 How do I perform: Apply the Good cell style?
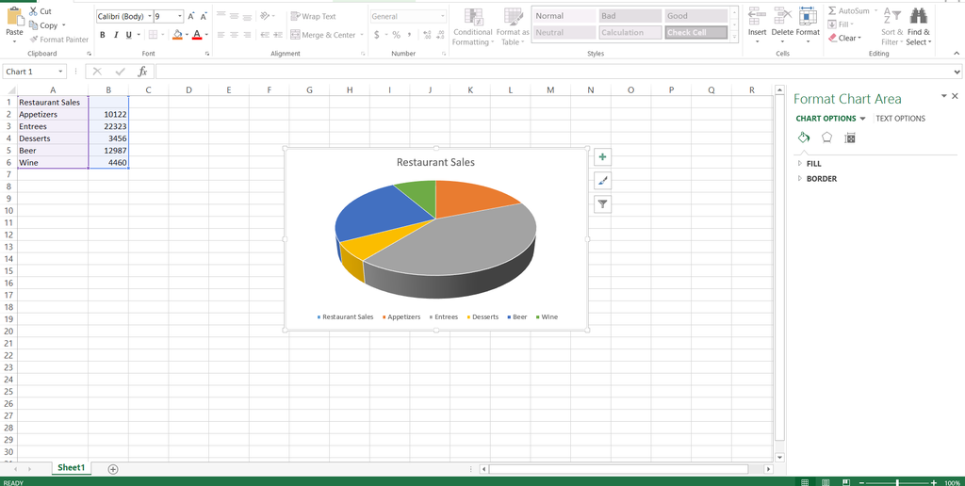pos(695,16)
